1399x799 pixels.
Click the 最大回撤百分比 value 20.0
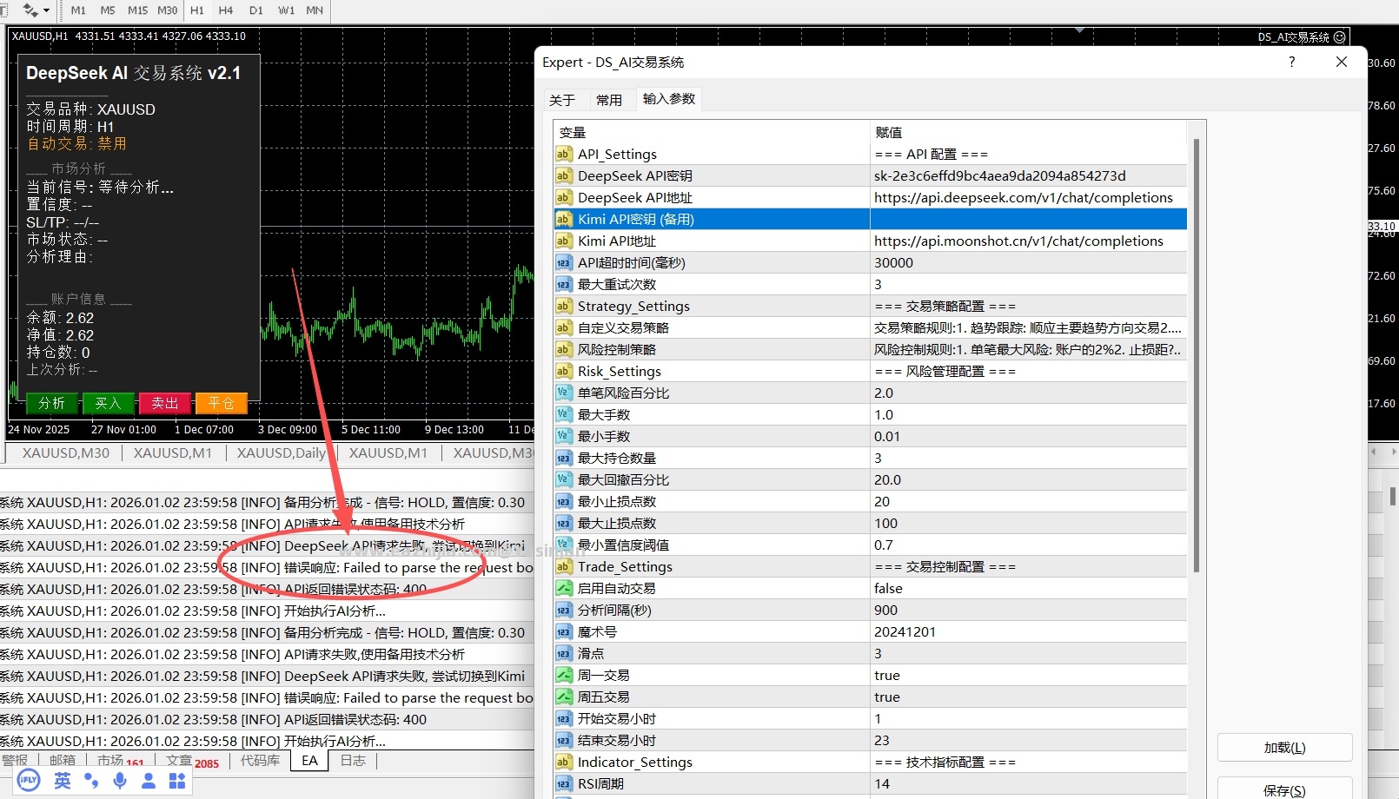click(x=887, y=479)
